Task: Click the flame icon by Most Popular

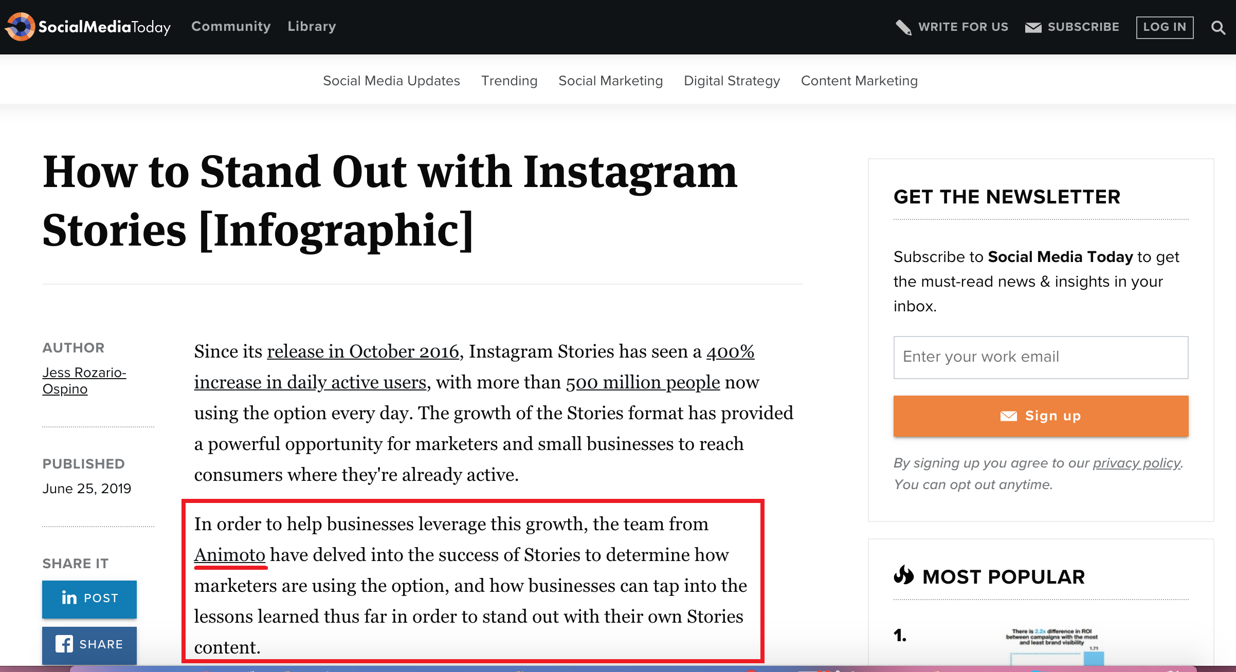Action: point(904,575)
